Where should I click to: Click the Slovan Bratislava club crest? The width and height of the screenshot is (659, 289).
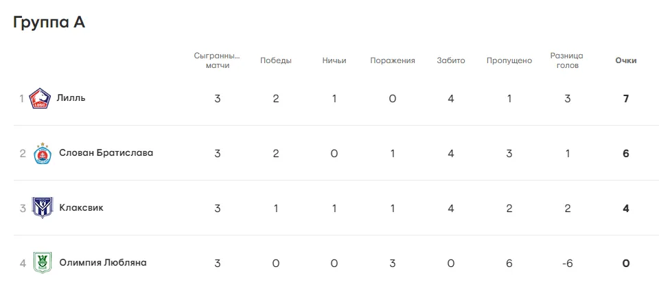tap(43, 153)
